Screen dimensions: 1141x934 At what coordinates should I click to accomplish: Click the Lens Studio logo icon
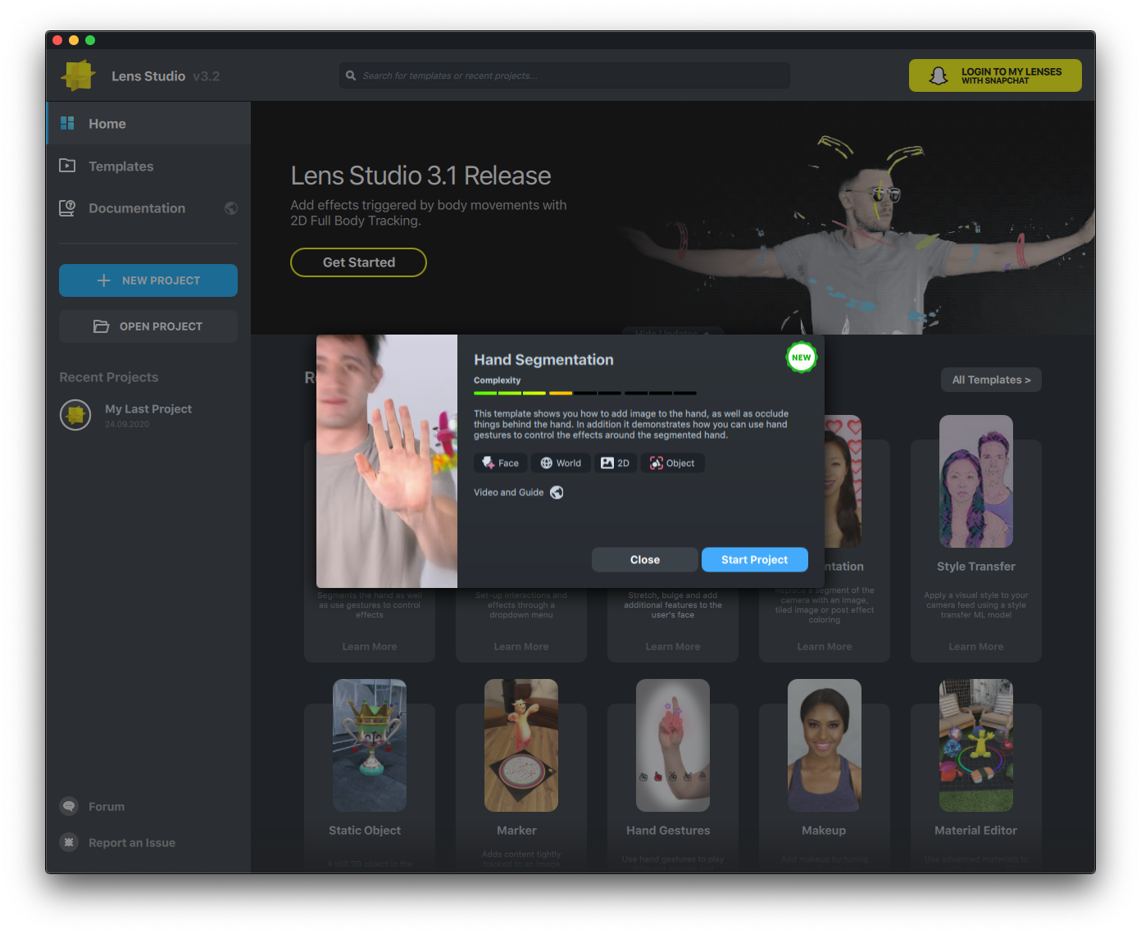(79, 75)
